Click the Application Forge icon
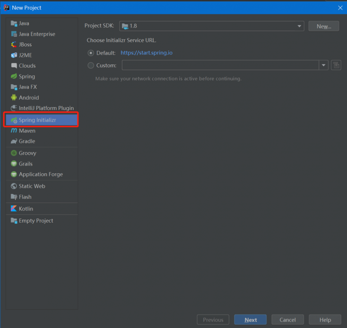The width and height of the screenshot is (347, 328). click(14, 174)
